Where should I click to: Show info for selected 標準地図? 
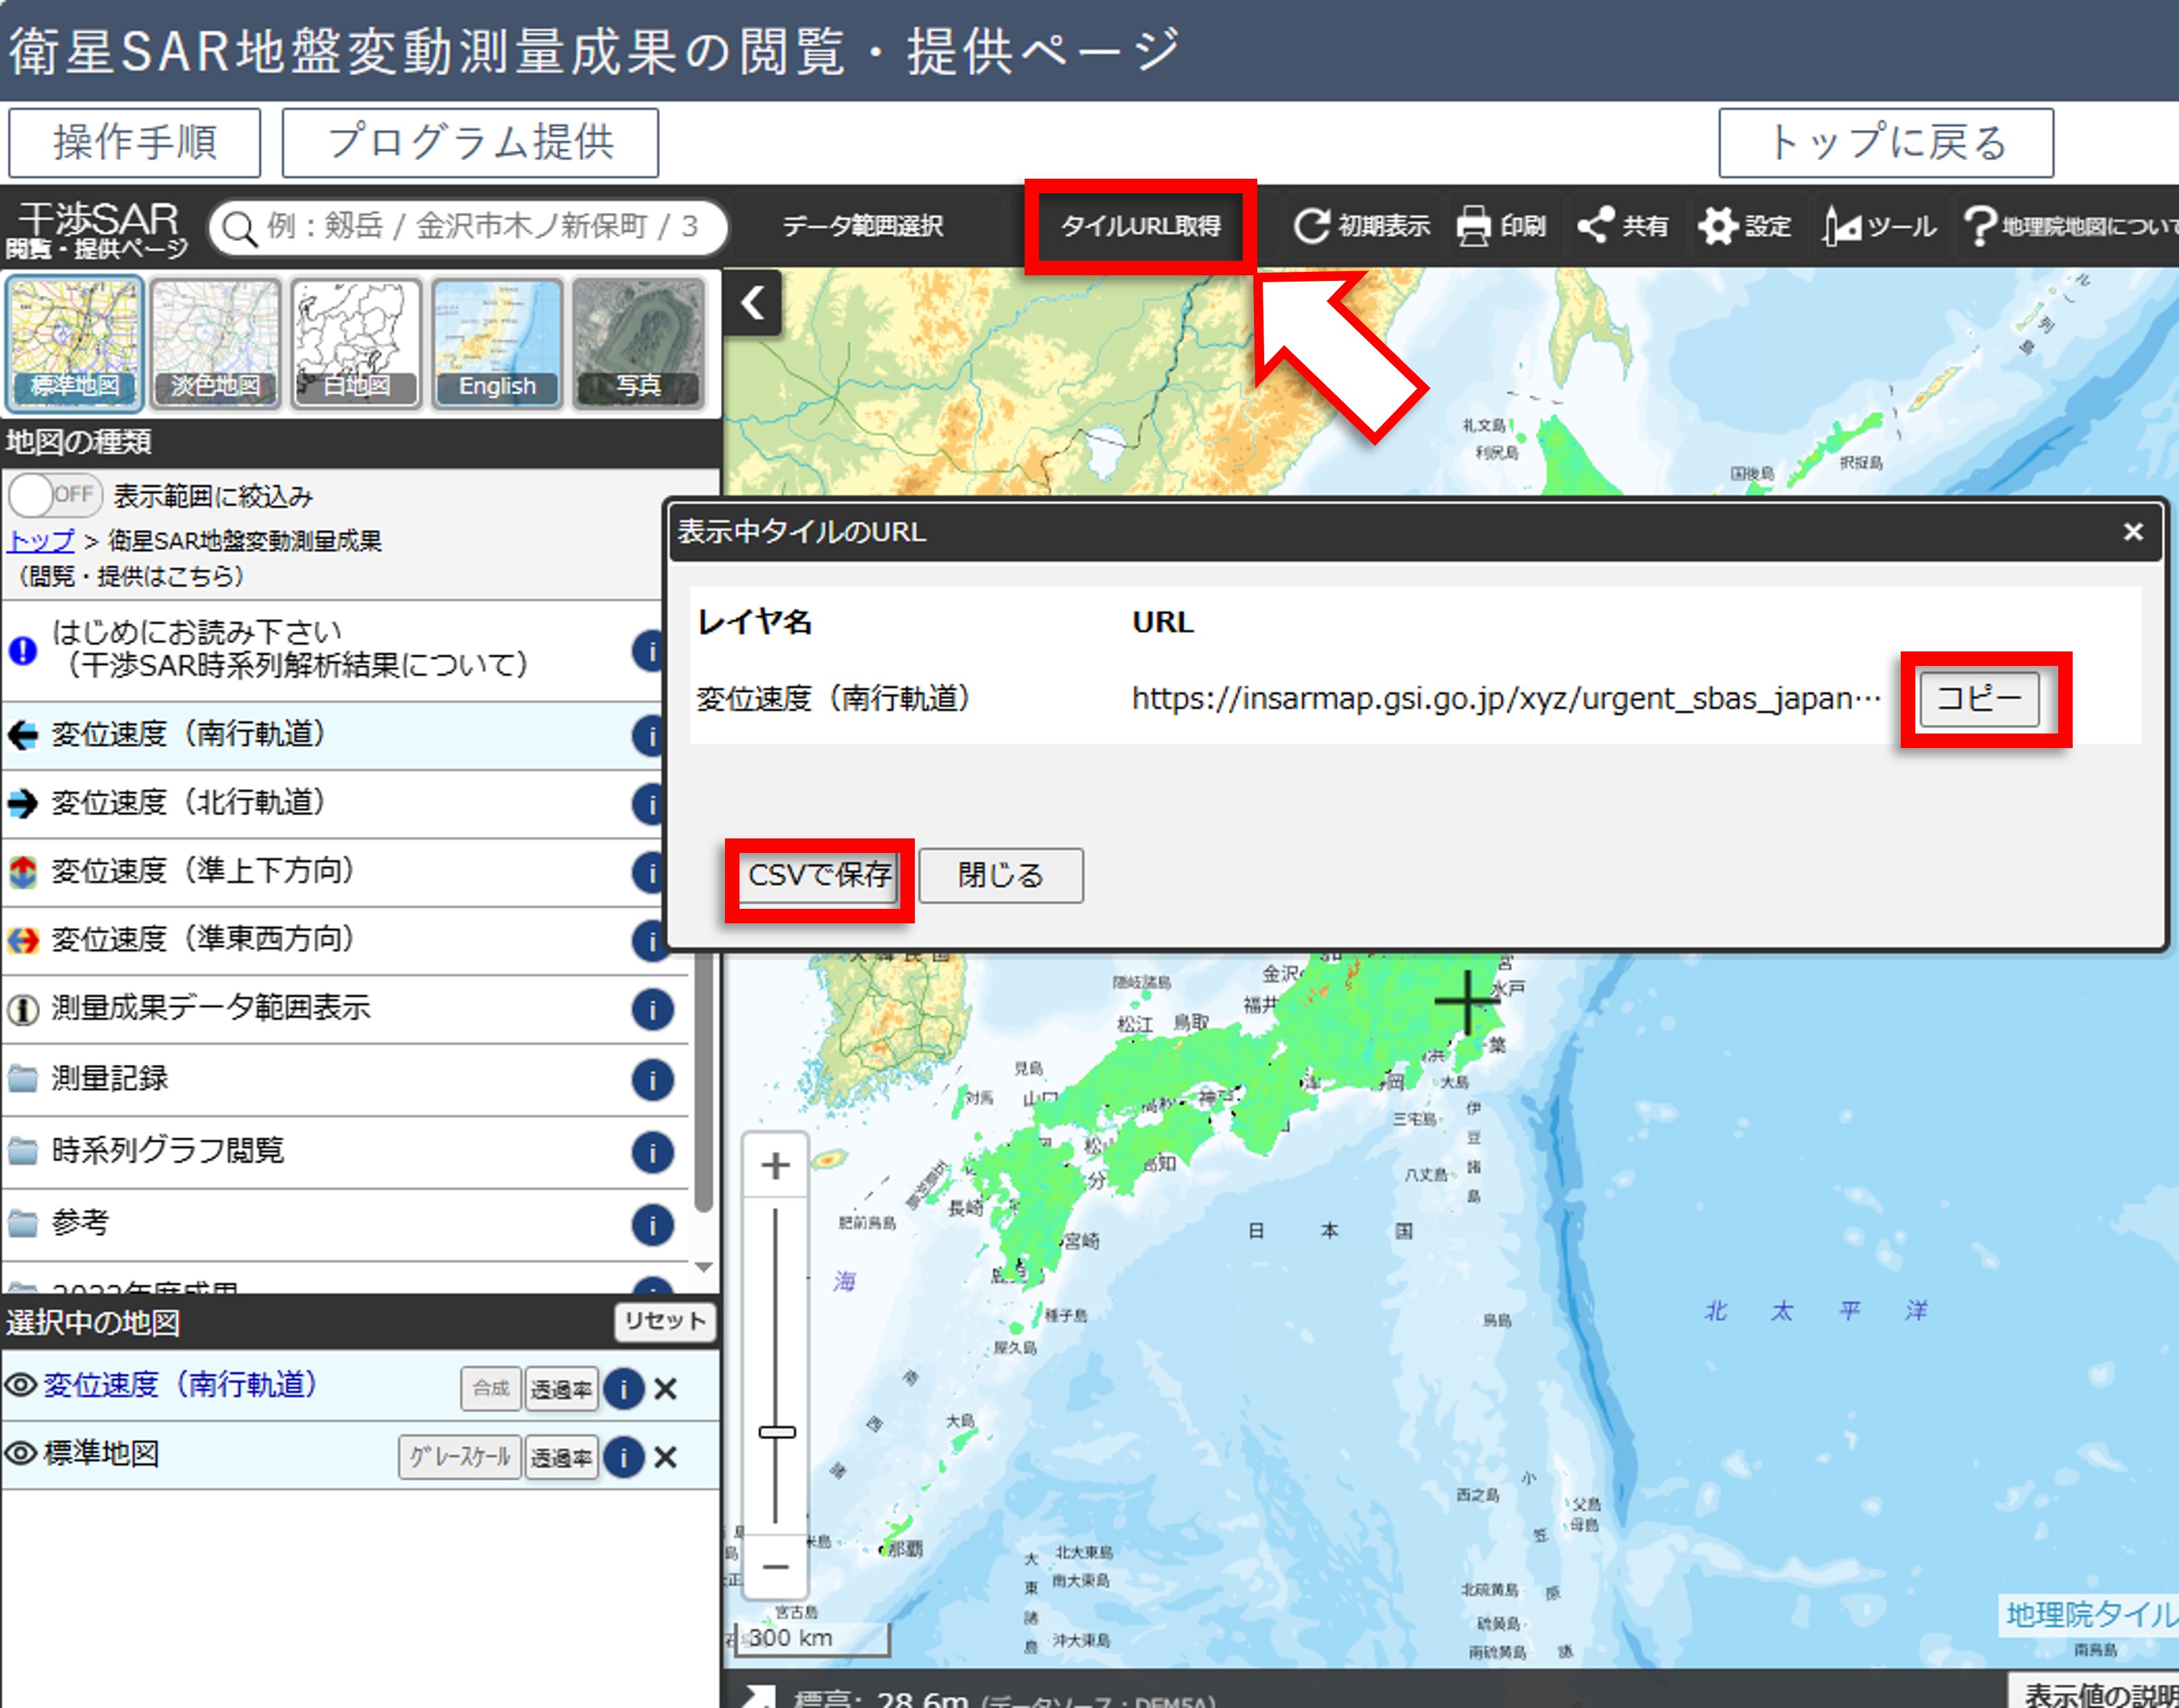pyautogui.click(x=623, y=1457)
